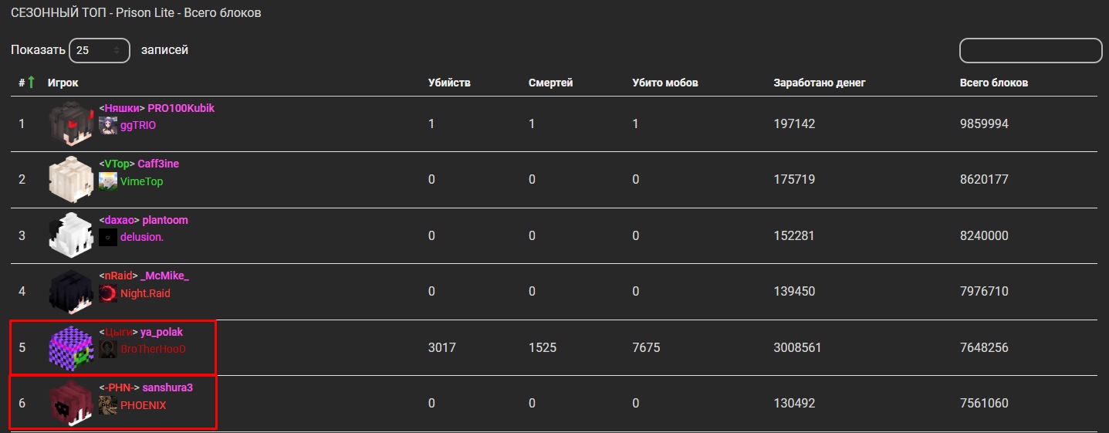This screenshot has height=433, width=1109.
Task: Open the Night.Raid guild link
Action: (145, 293)
